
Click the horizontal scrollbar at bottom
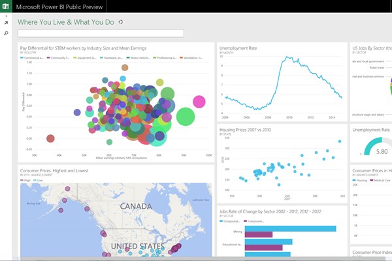click(203, 259)
